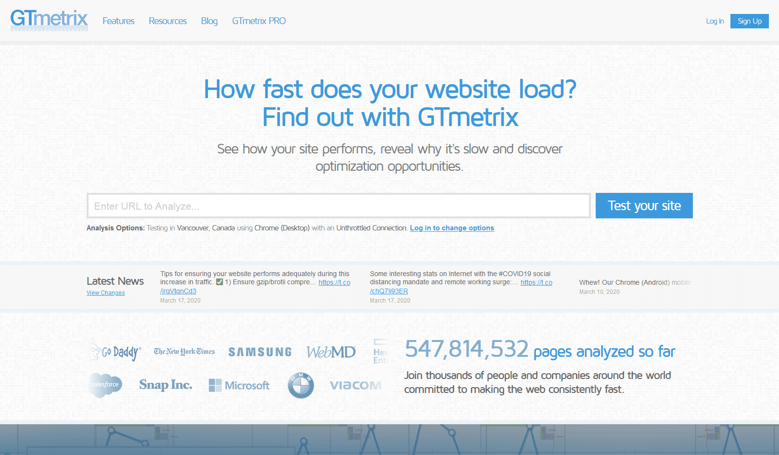Click the Salesforce cloud logo
This screenshot has width=779, height=455.
[x=105, y=385]
